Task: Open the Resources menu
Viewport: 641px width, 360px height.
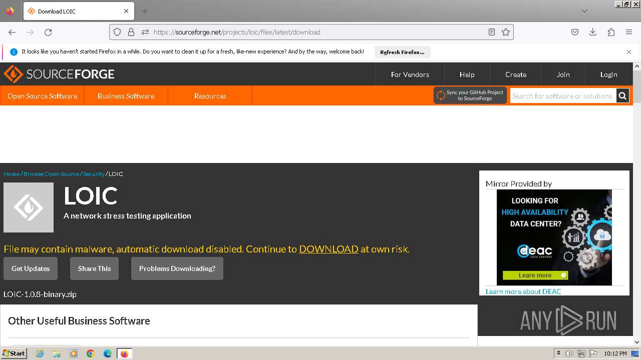Action: (210, 96)
